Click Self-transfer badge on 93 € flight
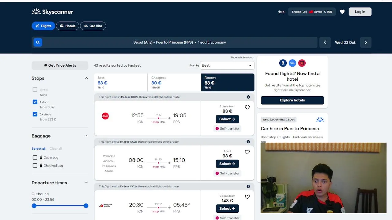The width and height of the screenshot is (392, 220). pos(227,173)
